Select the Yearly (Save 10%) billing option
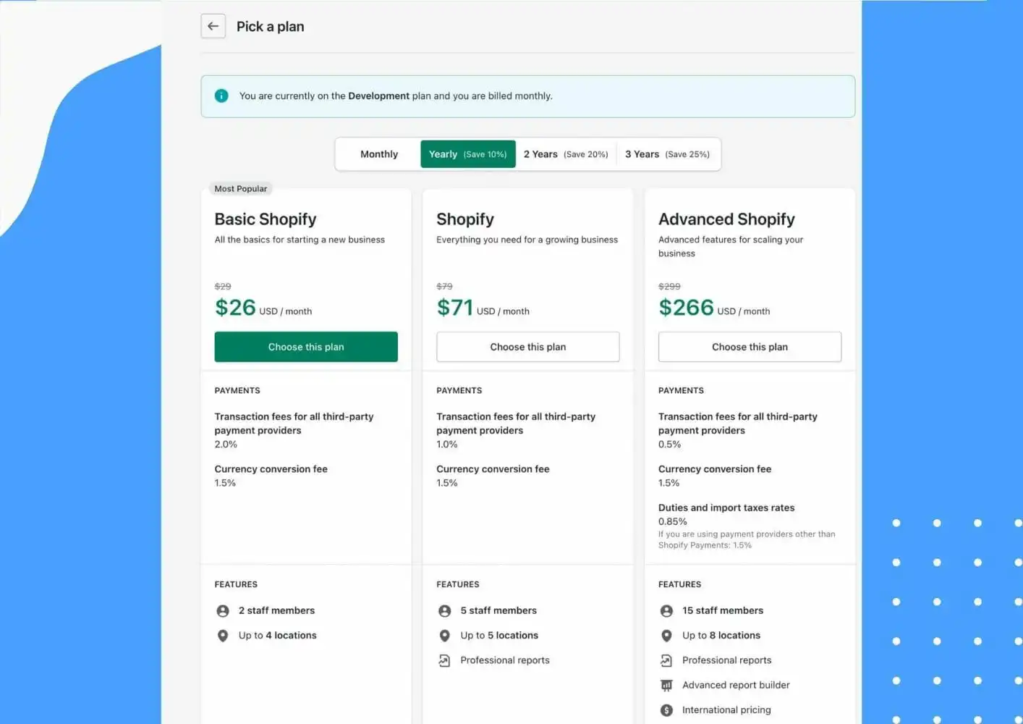The width and height of the screenshot is (1023, 724). [467, 154]
